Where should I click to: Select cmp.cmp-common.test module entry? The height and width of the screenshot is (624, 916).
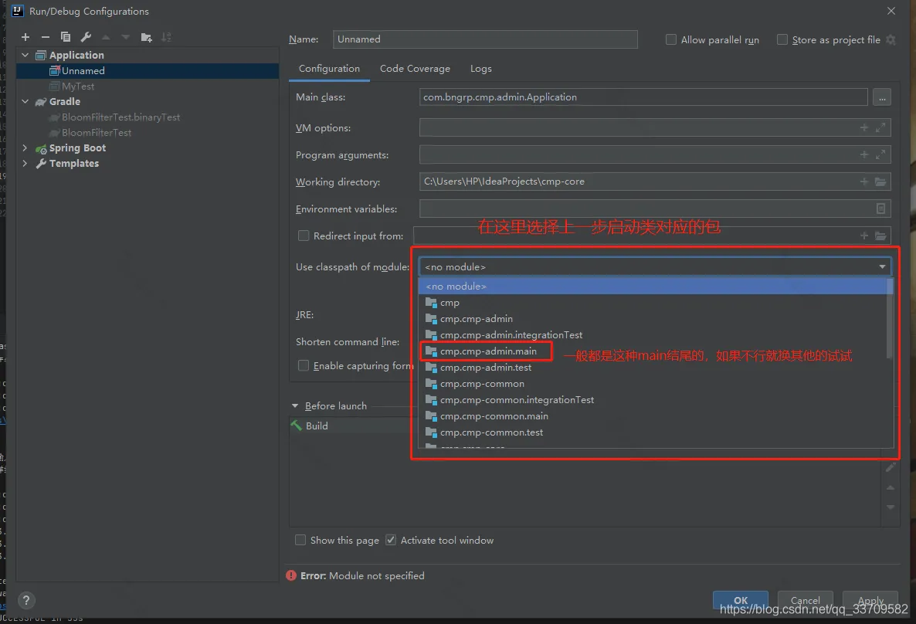click(x=653, y=432)
